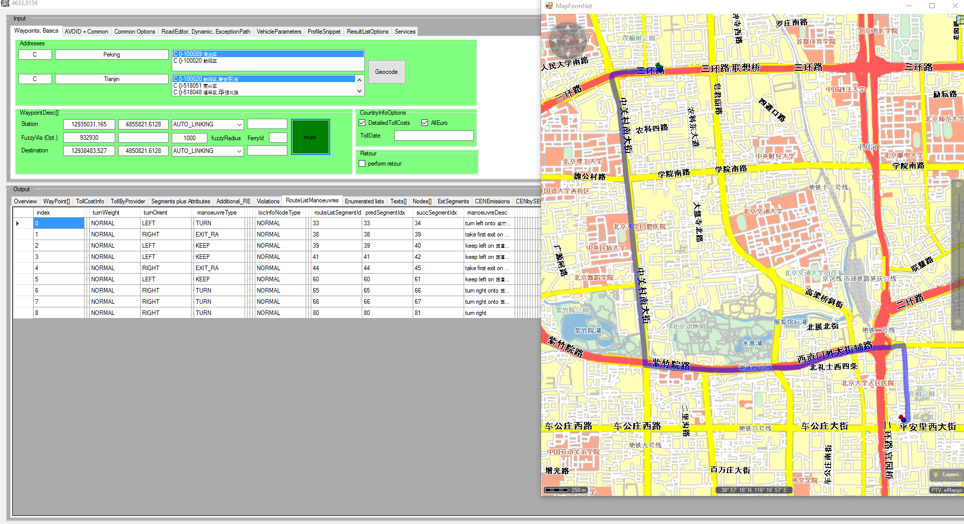Select the row 0 arrow indicator
Screen dimensions: 964x524
click(x=18, y=223)
